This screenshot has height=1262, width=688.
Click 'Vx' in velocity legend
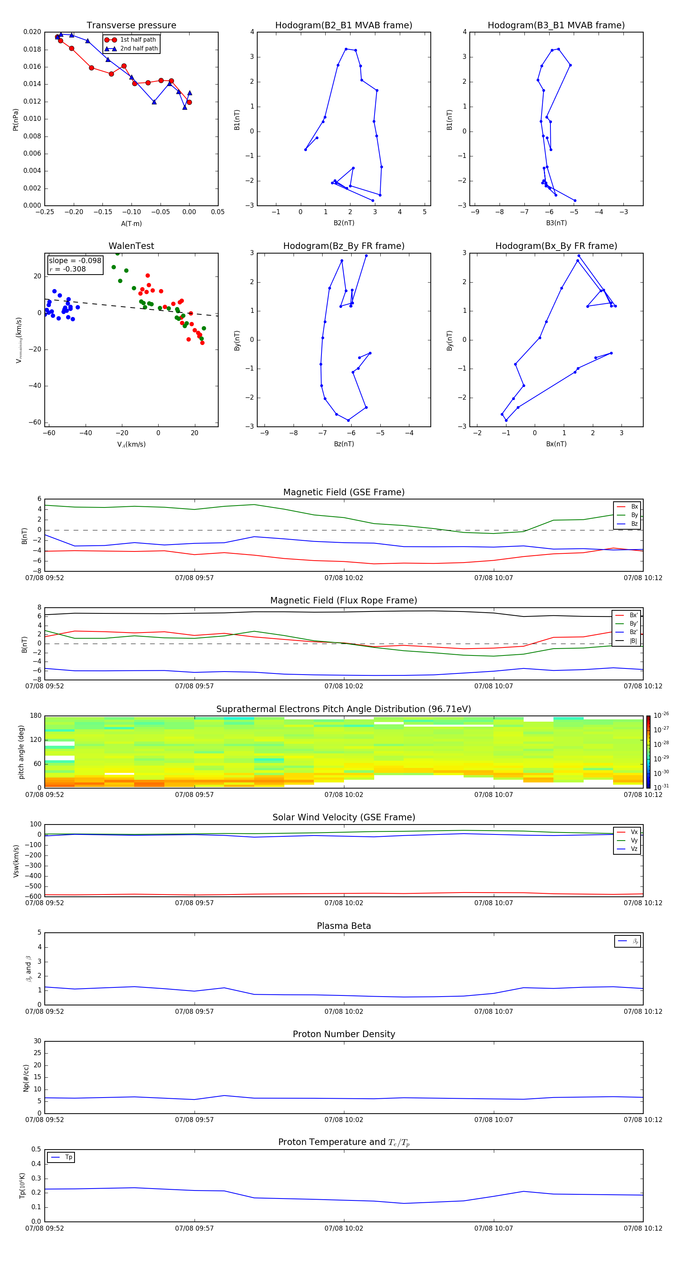pyautogui.click(x=634, y=832)
